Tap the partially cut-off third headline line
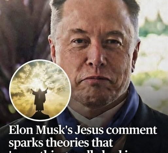The image size is (168, 153). (x=71, y=151)
